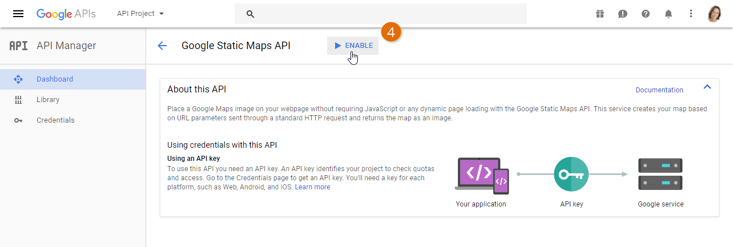Click the Dashboard icon in the sidebar
This screenshot has height=247, width=733.
point(18,79)
